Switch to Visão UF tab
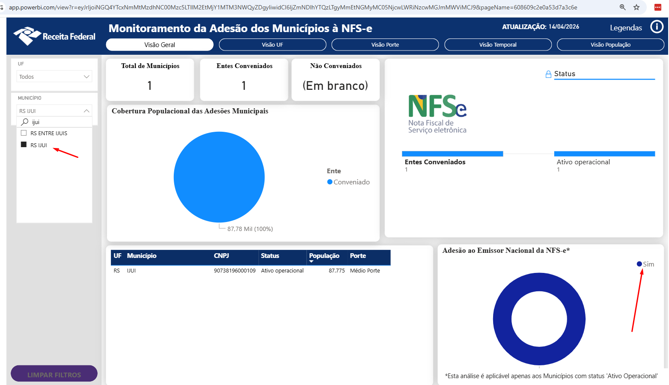This screenshot has width=669, height=385. (272, 45)
